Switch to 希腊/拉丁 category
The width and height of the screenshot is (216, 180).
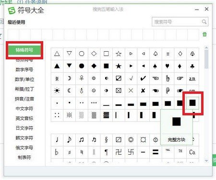coord(24,89)
